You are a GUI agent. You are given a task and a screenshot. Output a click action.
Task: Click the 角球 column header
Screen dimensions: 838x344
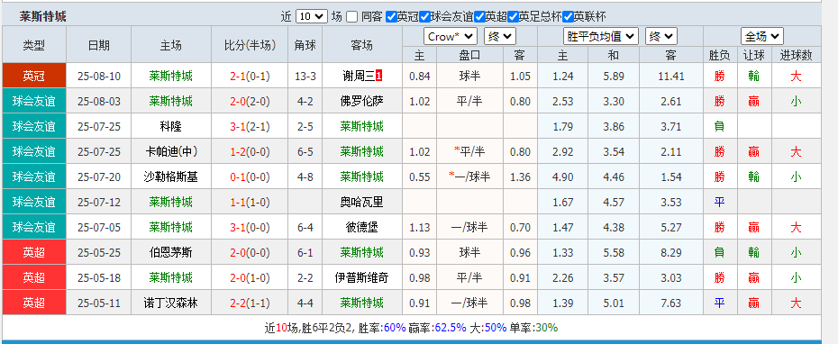tap(305, 45)
